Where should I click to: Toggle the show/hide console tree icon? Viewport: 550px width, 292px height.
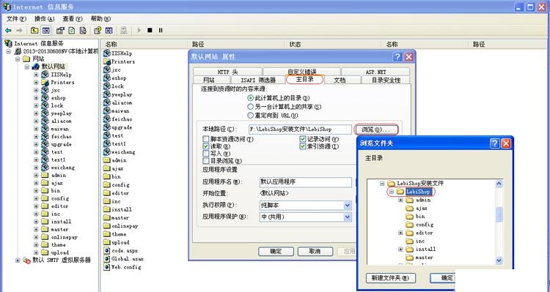pyautogui.click(x=46, y=31)
